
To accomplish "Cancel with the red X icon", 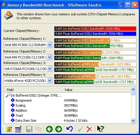I will click(x=89, y=129).
